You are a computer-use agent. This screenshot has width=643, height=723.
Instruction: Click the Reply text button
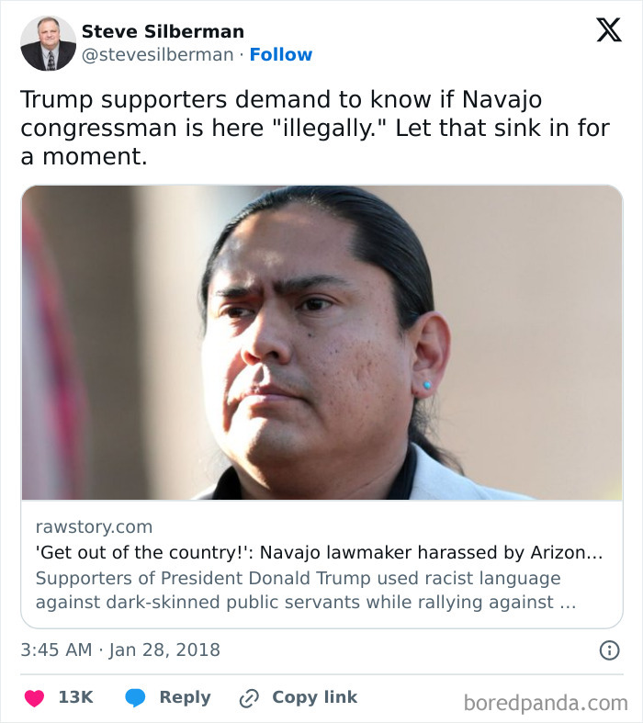pyautogui.click(x=185, y=697)
